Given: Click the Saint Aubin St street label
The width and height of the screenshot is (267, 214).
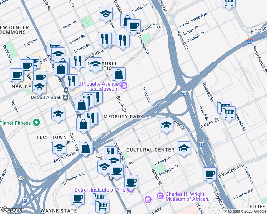Looking at the screenshot, I should coord(260,60).
